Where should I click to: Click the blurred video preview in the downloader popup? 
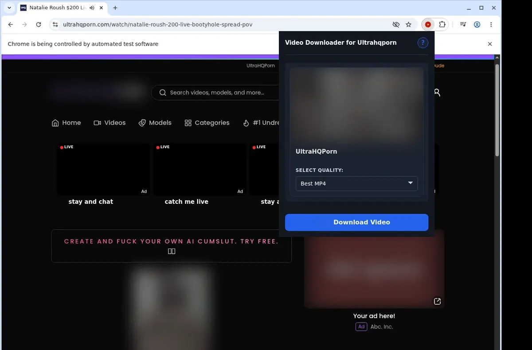(x=357, y=105)
